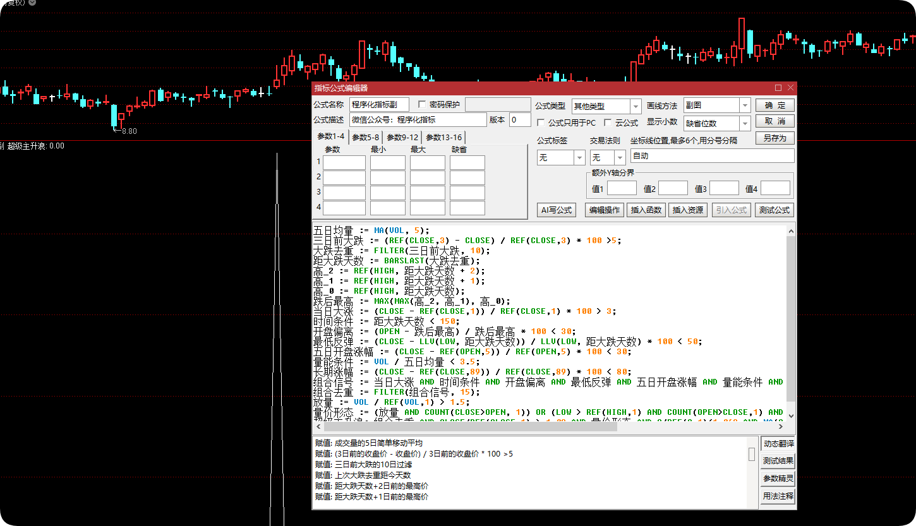
Task: Tick the 公式只用于PC checkbox
Action: pos(541,123)
